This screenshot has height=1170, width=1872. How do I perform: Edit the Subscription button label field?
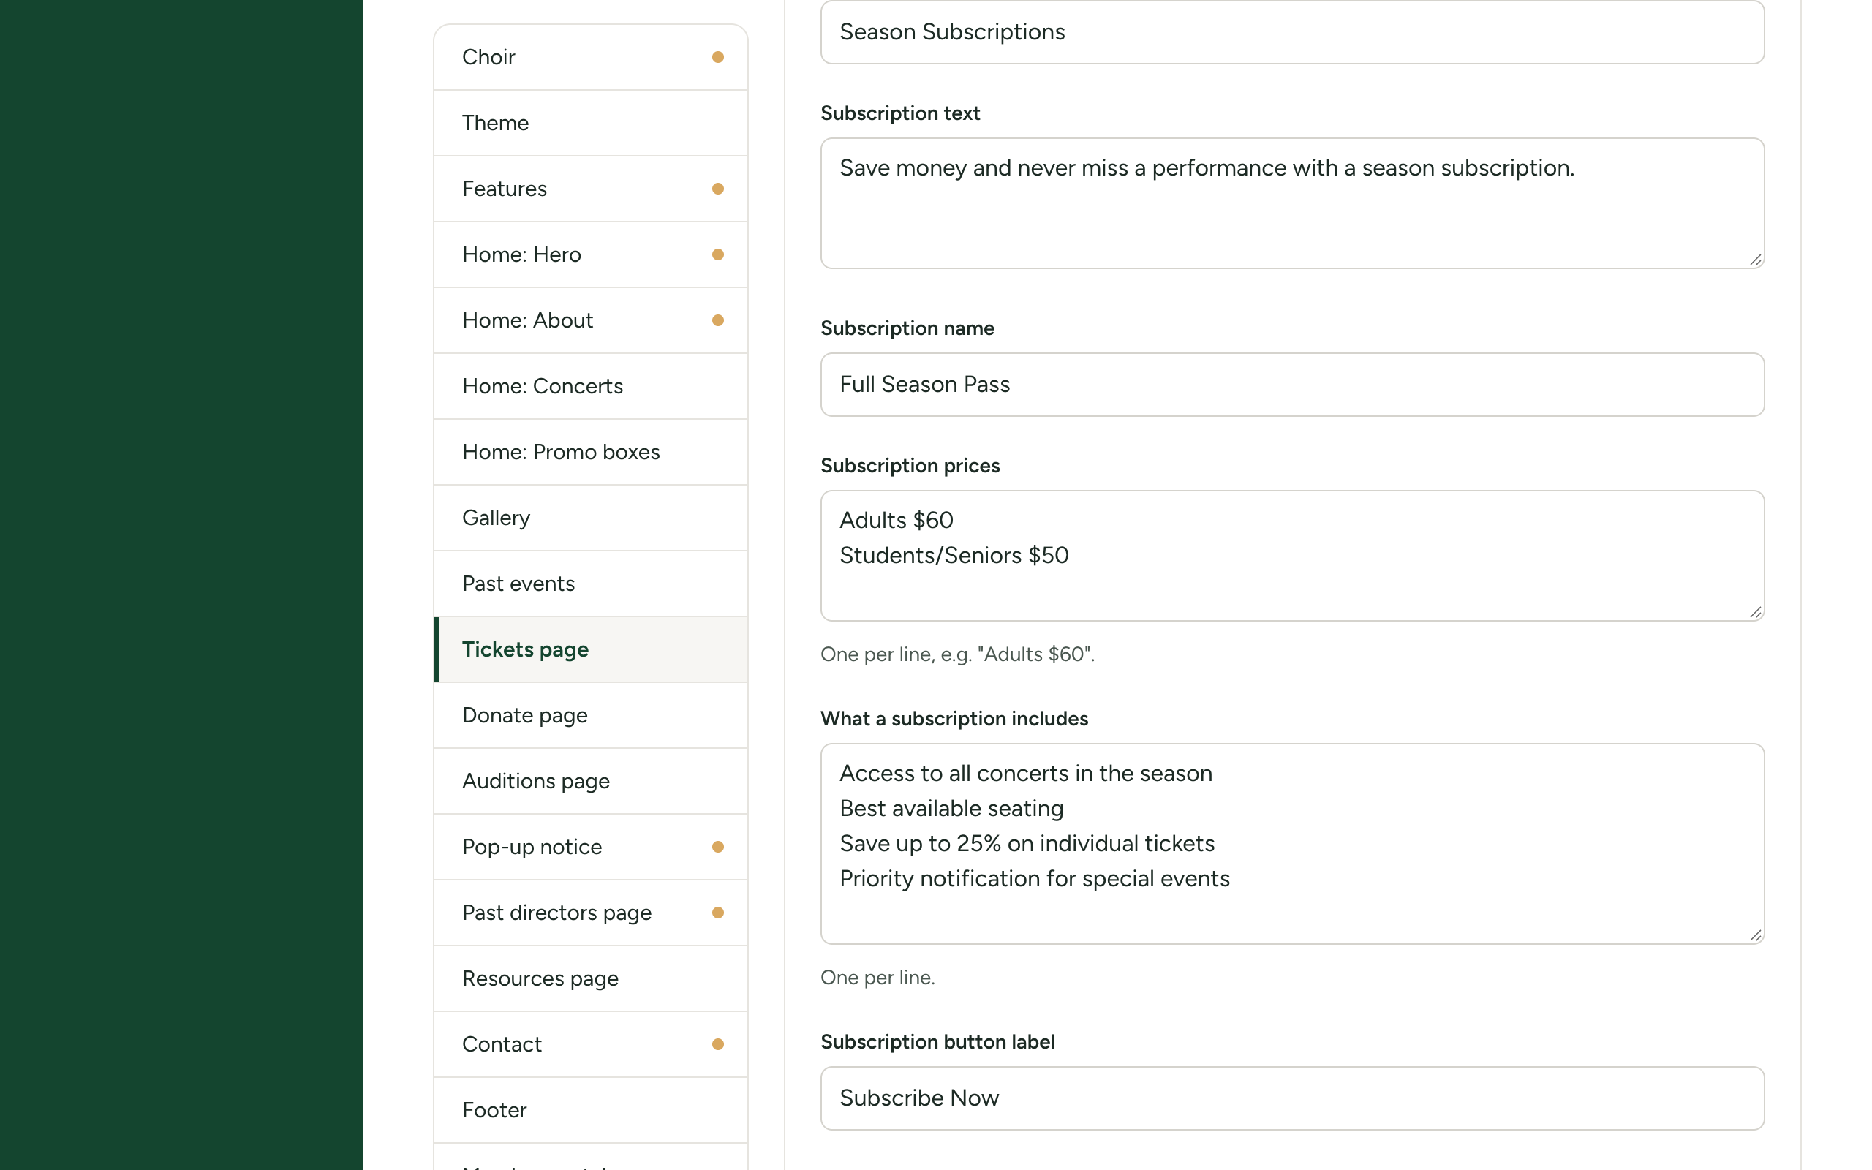coord(1292,1098)
